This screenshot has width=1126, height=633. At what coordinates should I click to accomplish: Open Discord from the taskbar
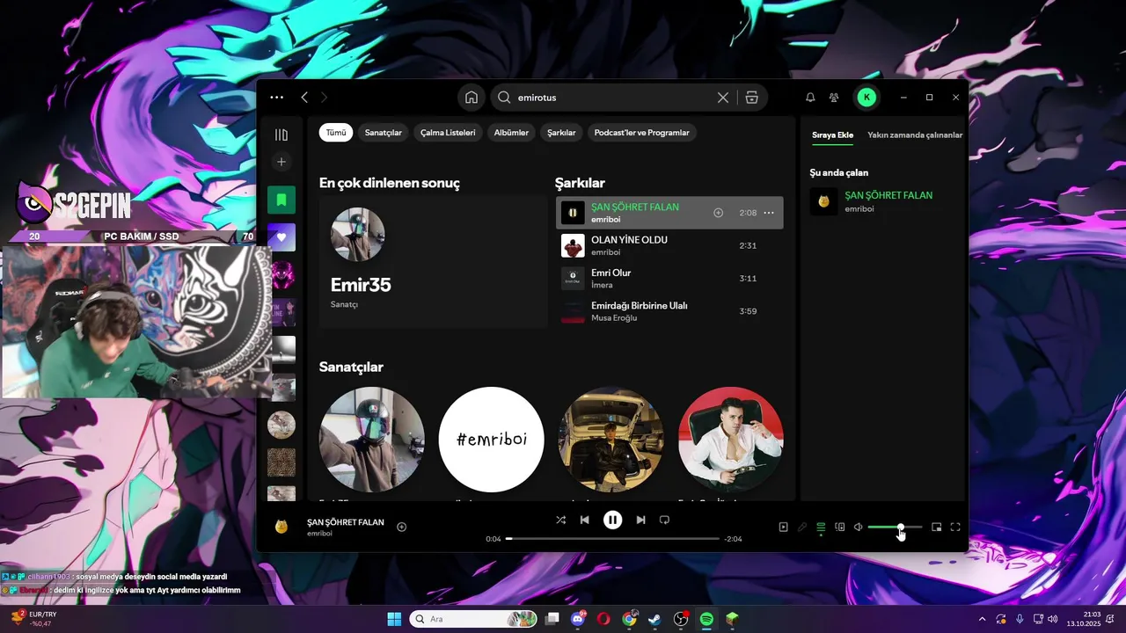point(578,619)
